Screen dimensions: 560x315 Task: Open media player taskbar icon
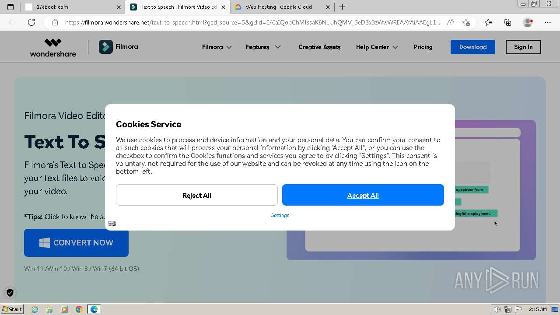(64, 309)
